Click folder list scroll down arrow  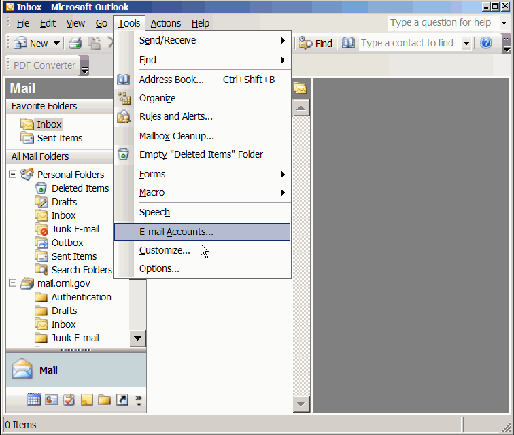click(137, 338)
